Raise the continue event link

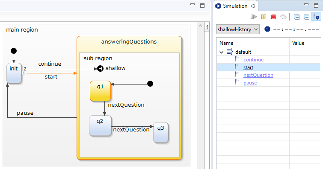coord(253,60)
